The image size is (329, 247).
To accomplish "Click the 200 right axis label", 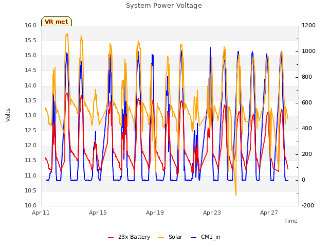I will coord(307,154).
